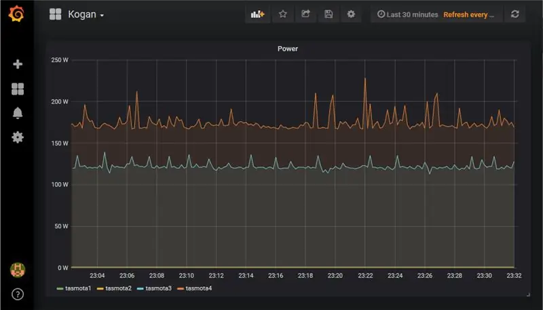Open the Dashboards grid icon in sidebar
This screenshot has height=310, width=543.
tap(18, 89)
